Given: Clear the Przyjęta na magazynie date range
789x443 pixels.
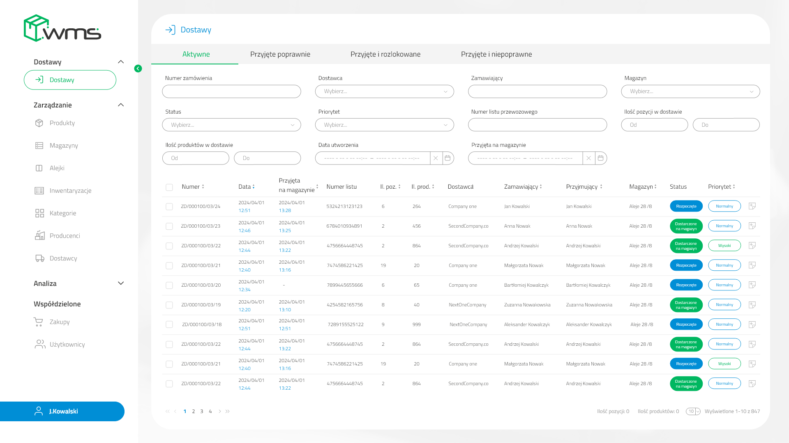Looking at the screenshot, I should tap(588, 158).
